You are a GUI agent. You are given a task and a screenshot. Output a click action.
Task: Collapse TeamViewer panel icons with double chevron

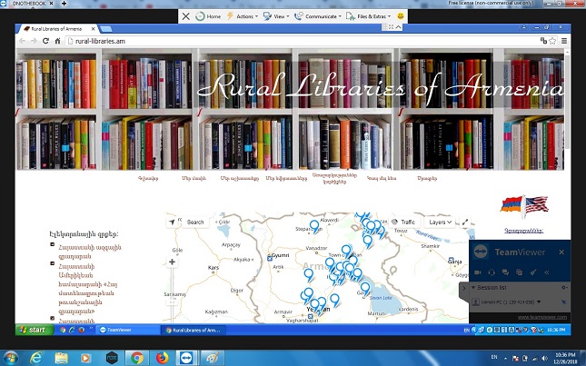point(547,272)
